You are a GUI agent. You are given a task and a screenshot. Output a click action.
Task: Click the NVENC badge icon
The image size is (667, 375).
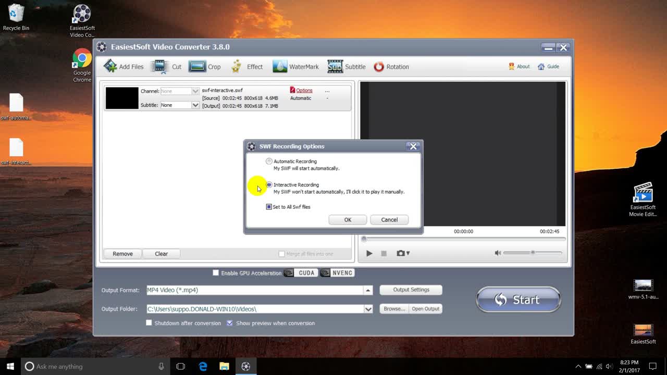337,273
